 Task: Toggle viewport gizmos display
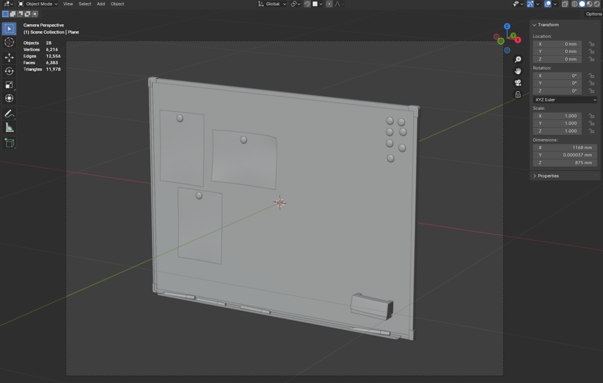click(x=531, y=4)
